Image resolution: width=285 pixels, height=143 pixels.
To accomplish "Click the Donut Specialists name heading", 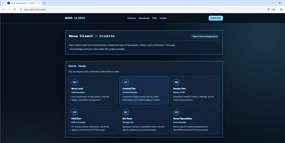I will click(x=183, y=119).
